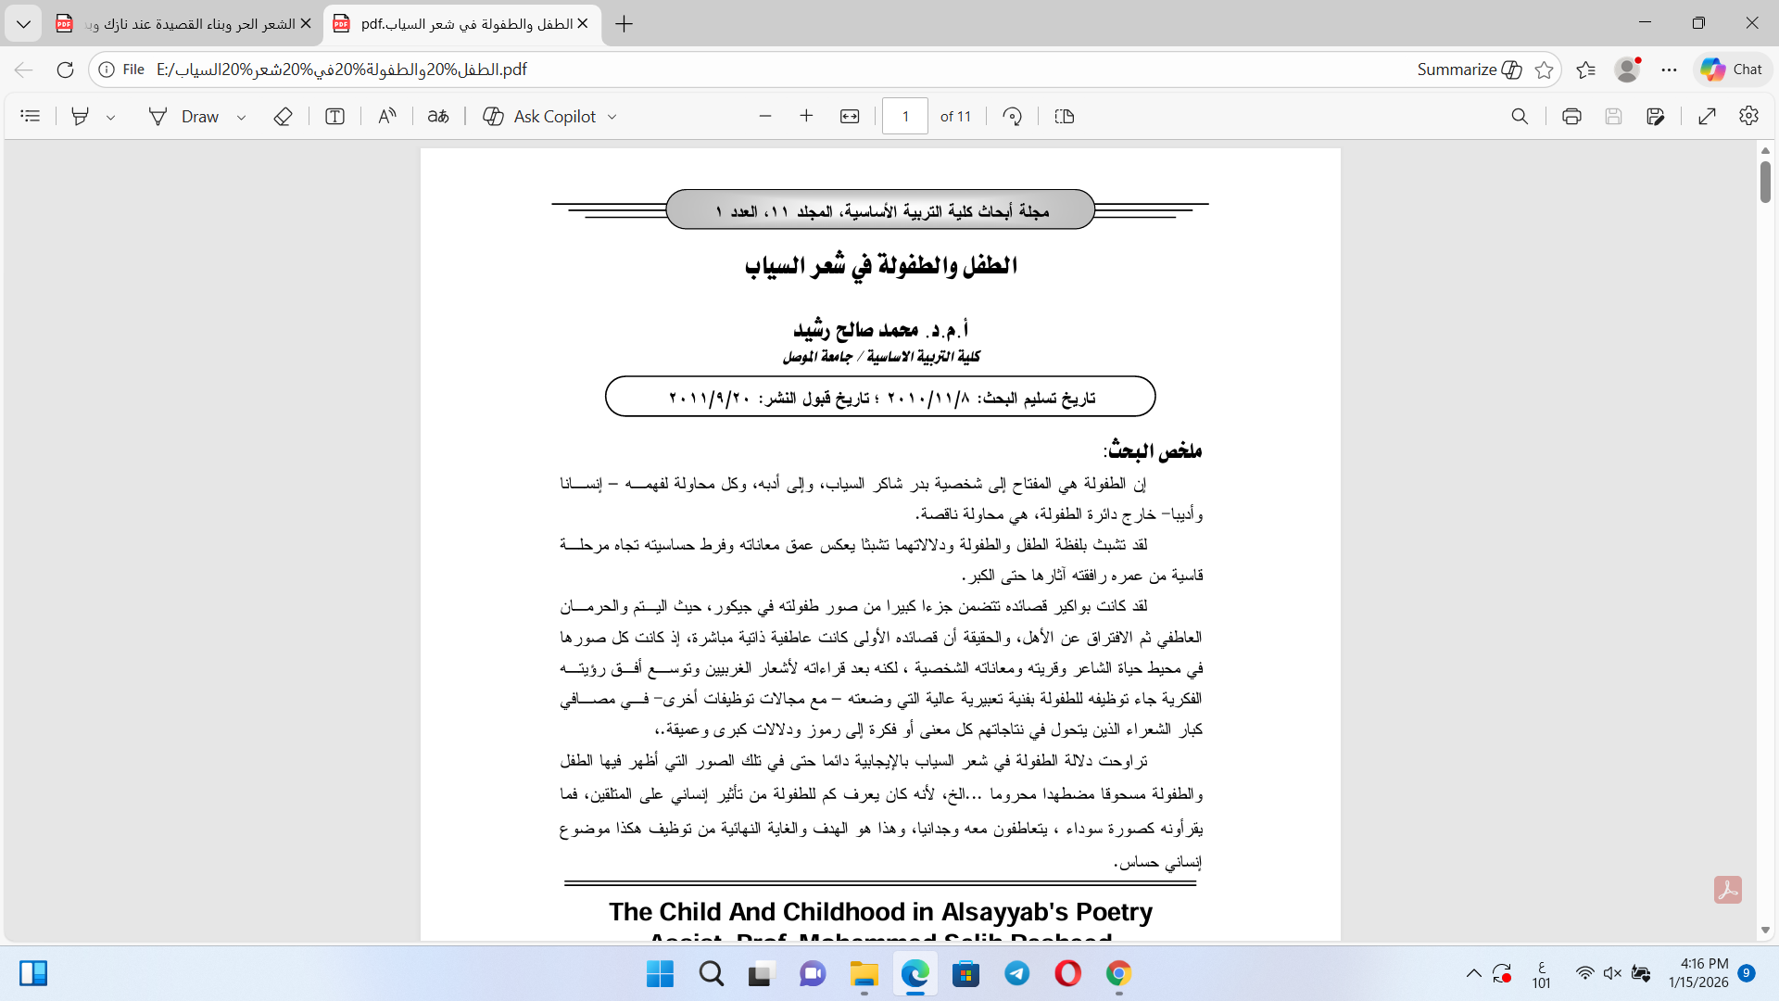Open the Favorites list
The width and height of the screenshot is (1779, 1001).
pos(1586,70)
